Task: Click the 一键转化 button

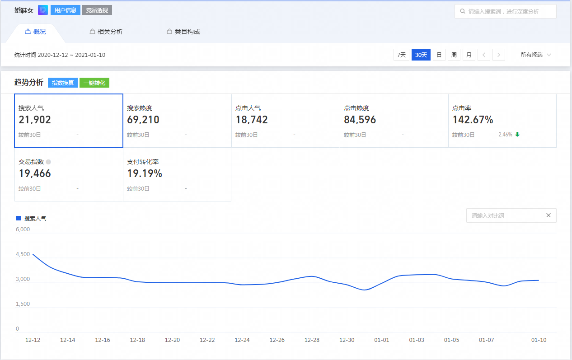Action: pos(94,83)
